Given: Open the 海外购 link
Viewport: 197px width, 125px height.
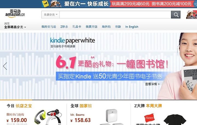Looking at the screenshot, I should coord(106,27).
